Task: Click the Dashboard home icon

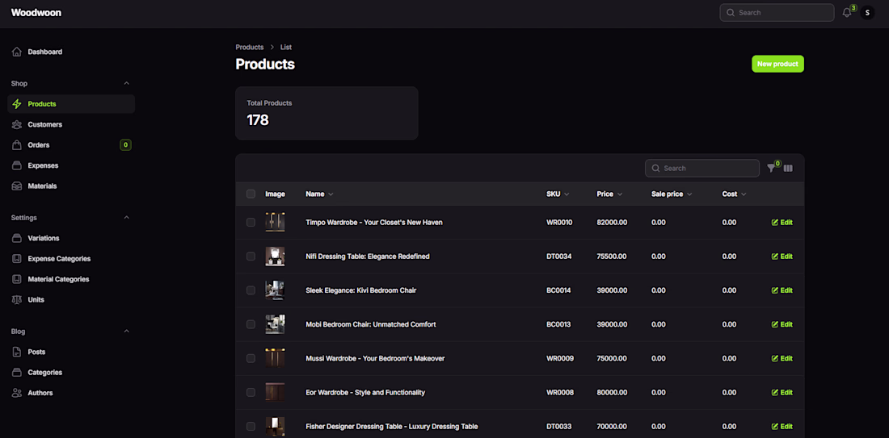Action: [x=17, y=52]
